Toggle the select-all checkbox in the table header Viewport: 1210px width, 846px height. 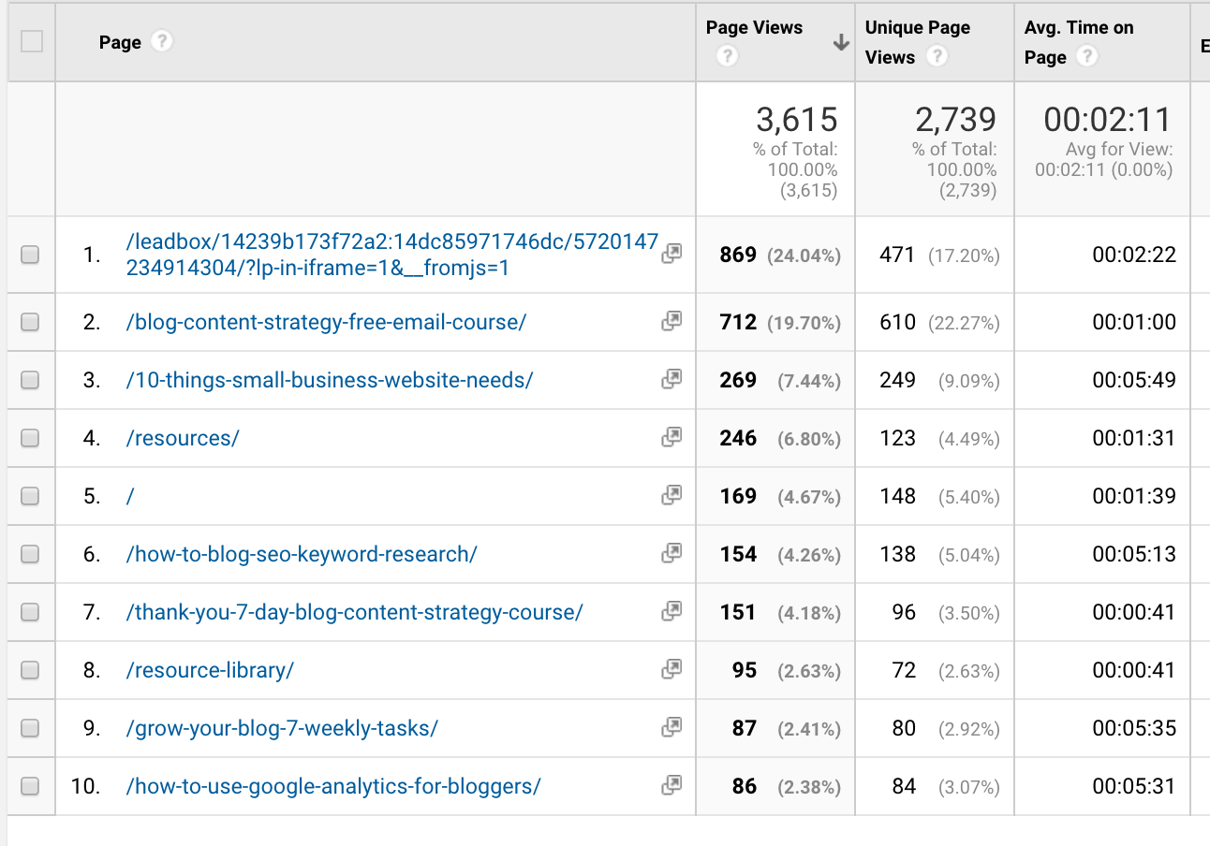point(31,42)
